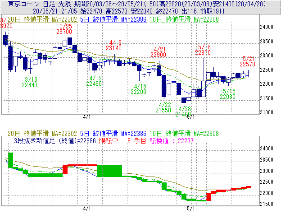Click the 24000 axis label on upper chart
The height and width of the screenshot is (214, 281).
tap(267, 27)
